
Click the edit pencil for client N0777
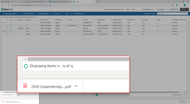point(11,31)
